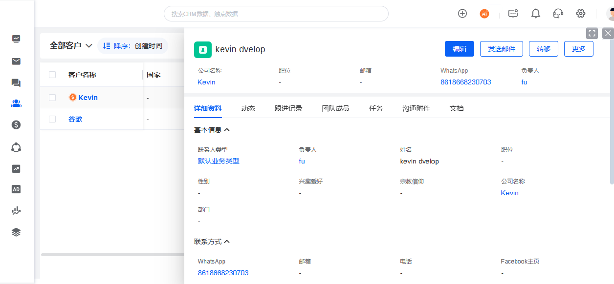Close the contact detail panel
Screen dimensions: 614x284
click(608, 33)
